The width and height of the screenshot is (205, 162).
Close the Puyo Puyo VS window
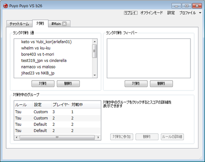[197, 6]
